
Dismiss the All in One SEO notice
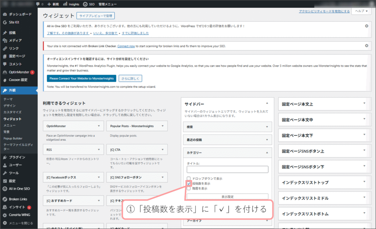pos(366,26)
